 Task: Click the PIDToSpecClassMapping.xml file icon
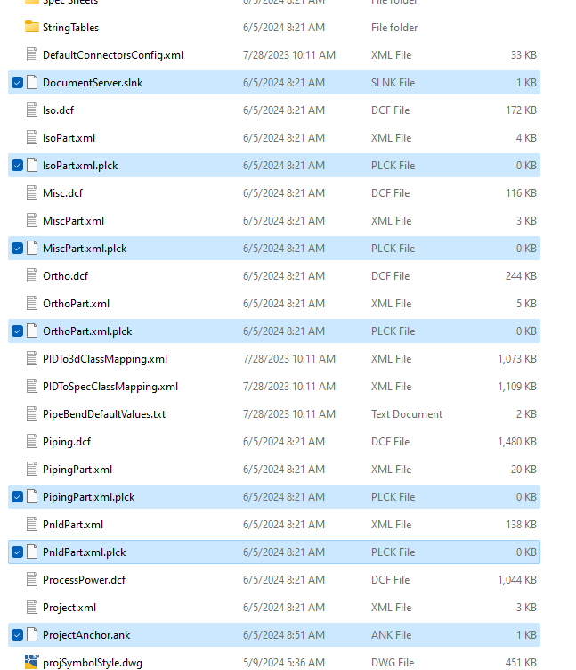32,387
